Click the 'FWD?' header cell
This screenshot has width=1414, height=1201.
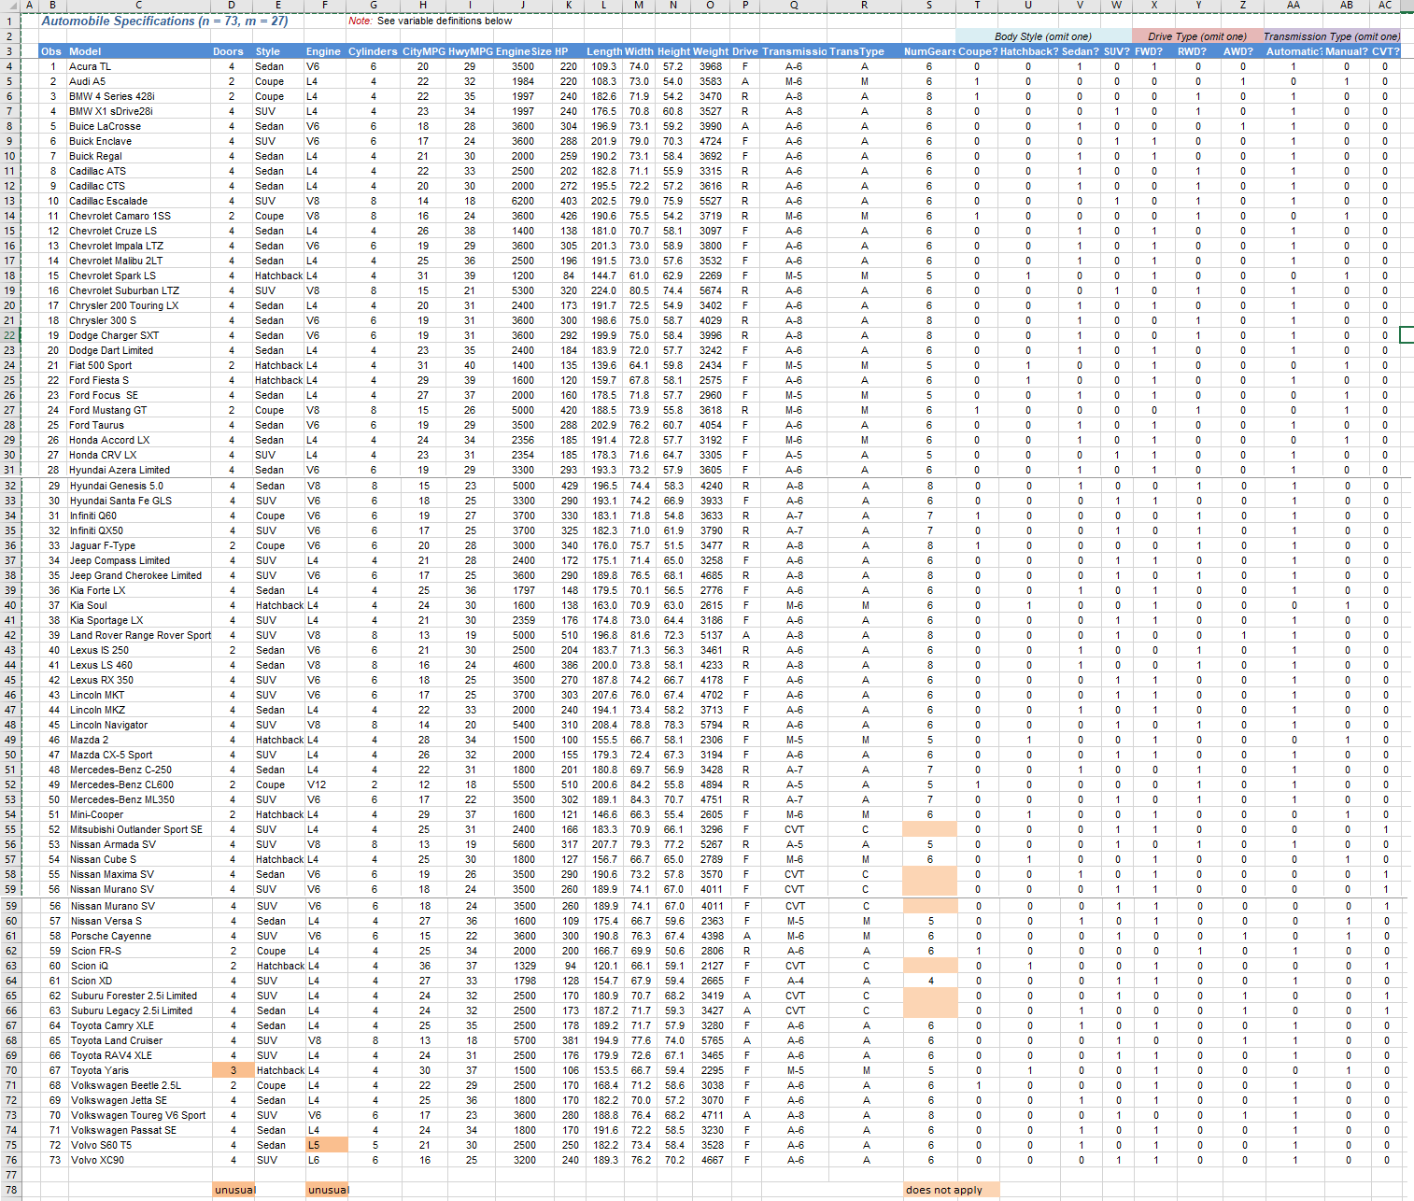coord(1153,51)
